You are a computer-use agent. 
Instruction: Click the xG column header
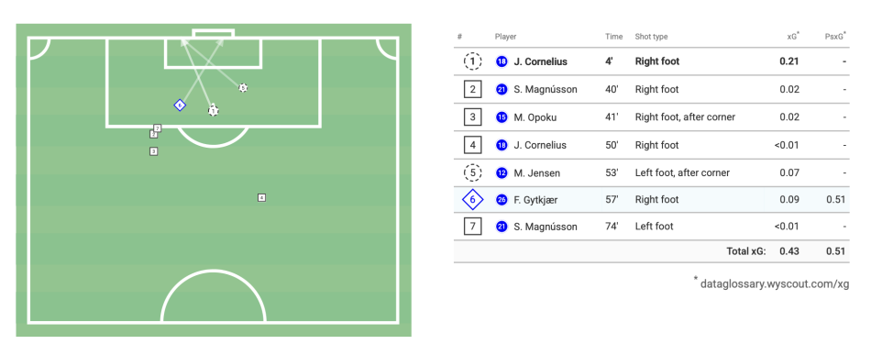point(792,37)
